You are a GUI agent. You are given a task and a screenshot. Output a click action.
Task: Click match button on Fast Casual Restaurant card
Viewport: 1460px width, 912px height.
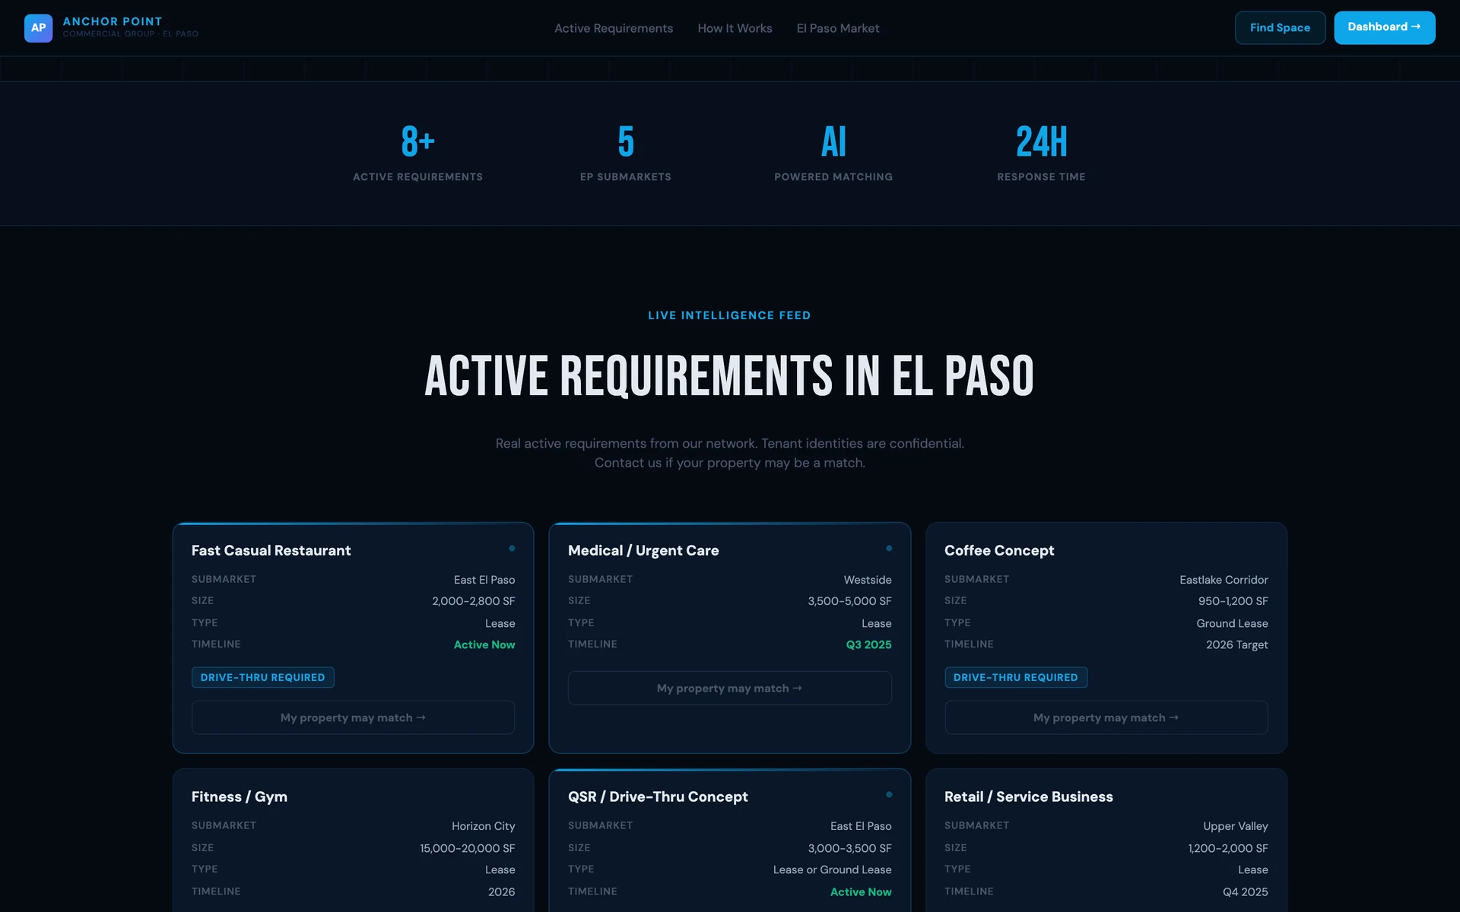[x=353, y=717]
